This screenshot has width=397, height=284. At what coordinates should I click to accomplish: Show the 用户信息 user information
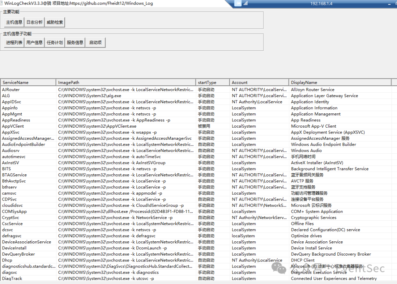pyautogui.click(x=35, y=43)
